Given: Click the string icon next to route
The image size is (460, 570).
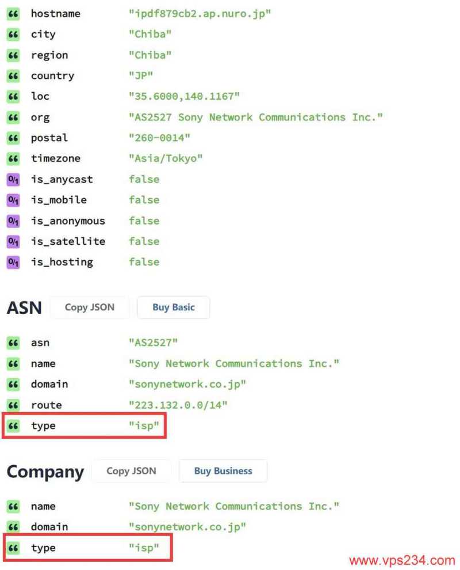Looking at the screenshot, I should click(13, 405).
